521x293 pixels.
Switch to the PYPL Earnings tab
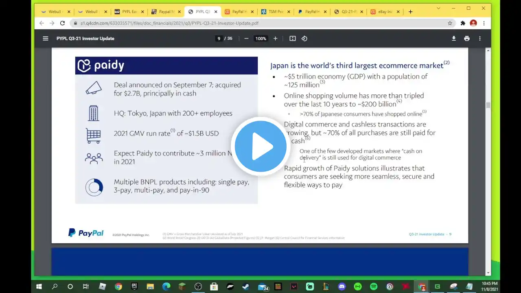tap(128, 12)
